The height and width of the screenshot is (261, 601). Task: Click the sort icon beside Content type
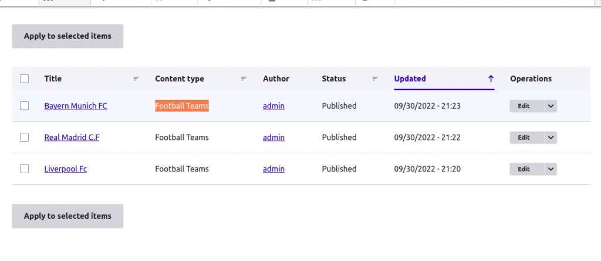coord(244,79)
